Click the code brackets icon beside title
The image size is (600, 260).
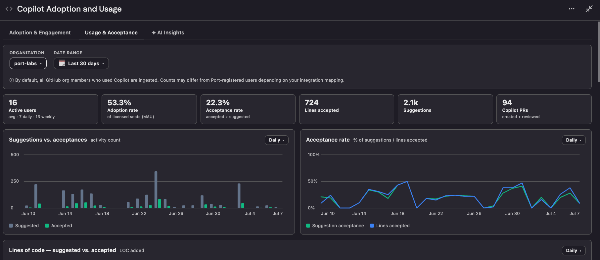click(9, 9)
